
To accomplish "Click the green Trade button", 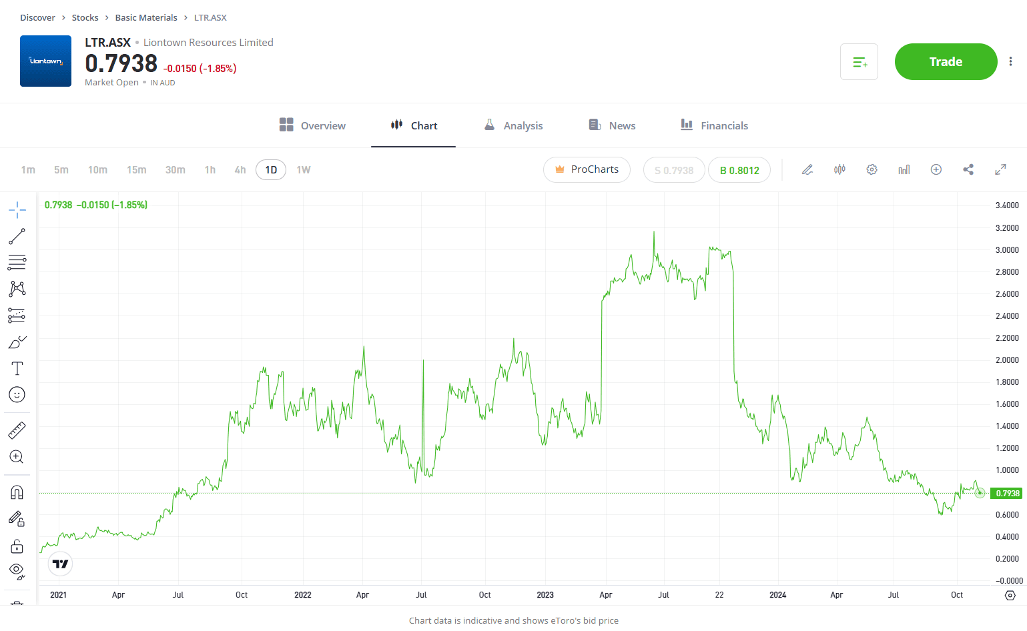I will [x=946, y=62].
